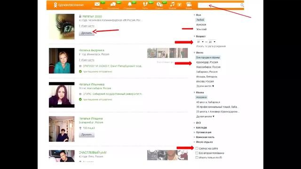Open Наталья Ильичева profile name link
Screen dimensions: 301x169
coord(92,84)
